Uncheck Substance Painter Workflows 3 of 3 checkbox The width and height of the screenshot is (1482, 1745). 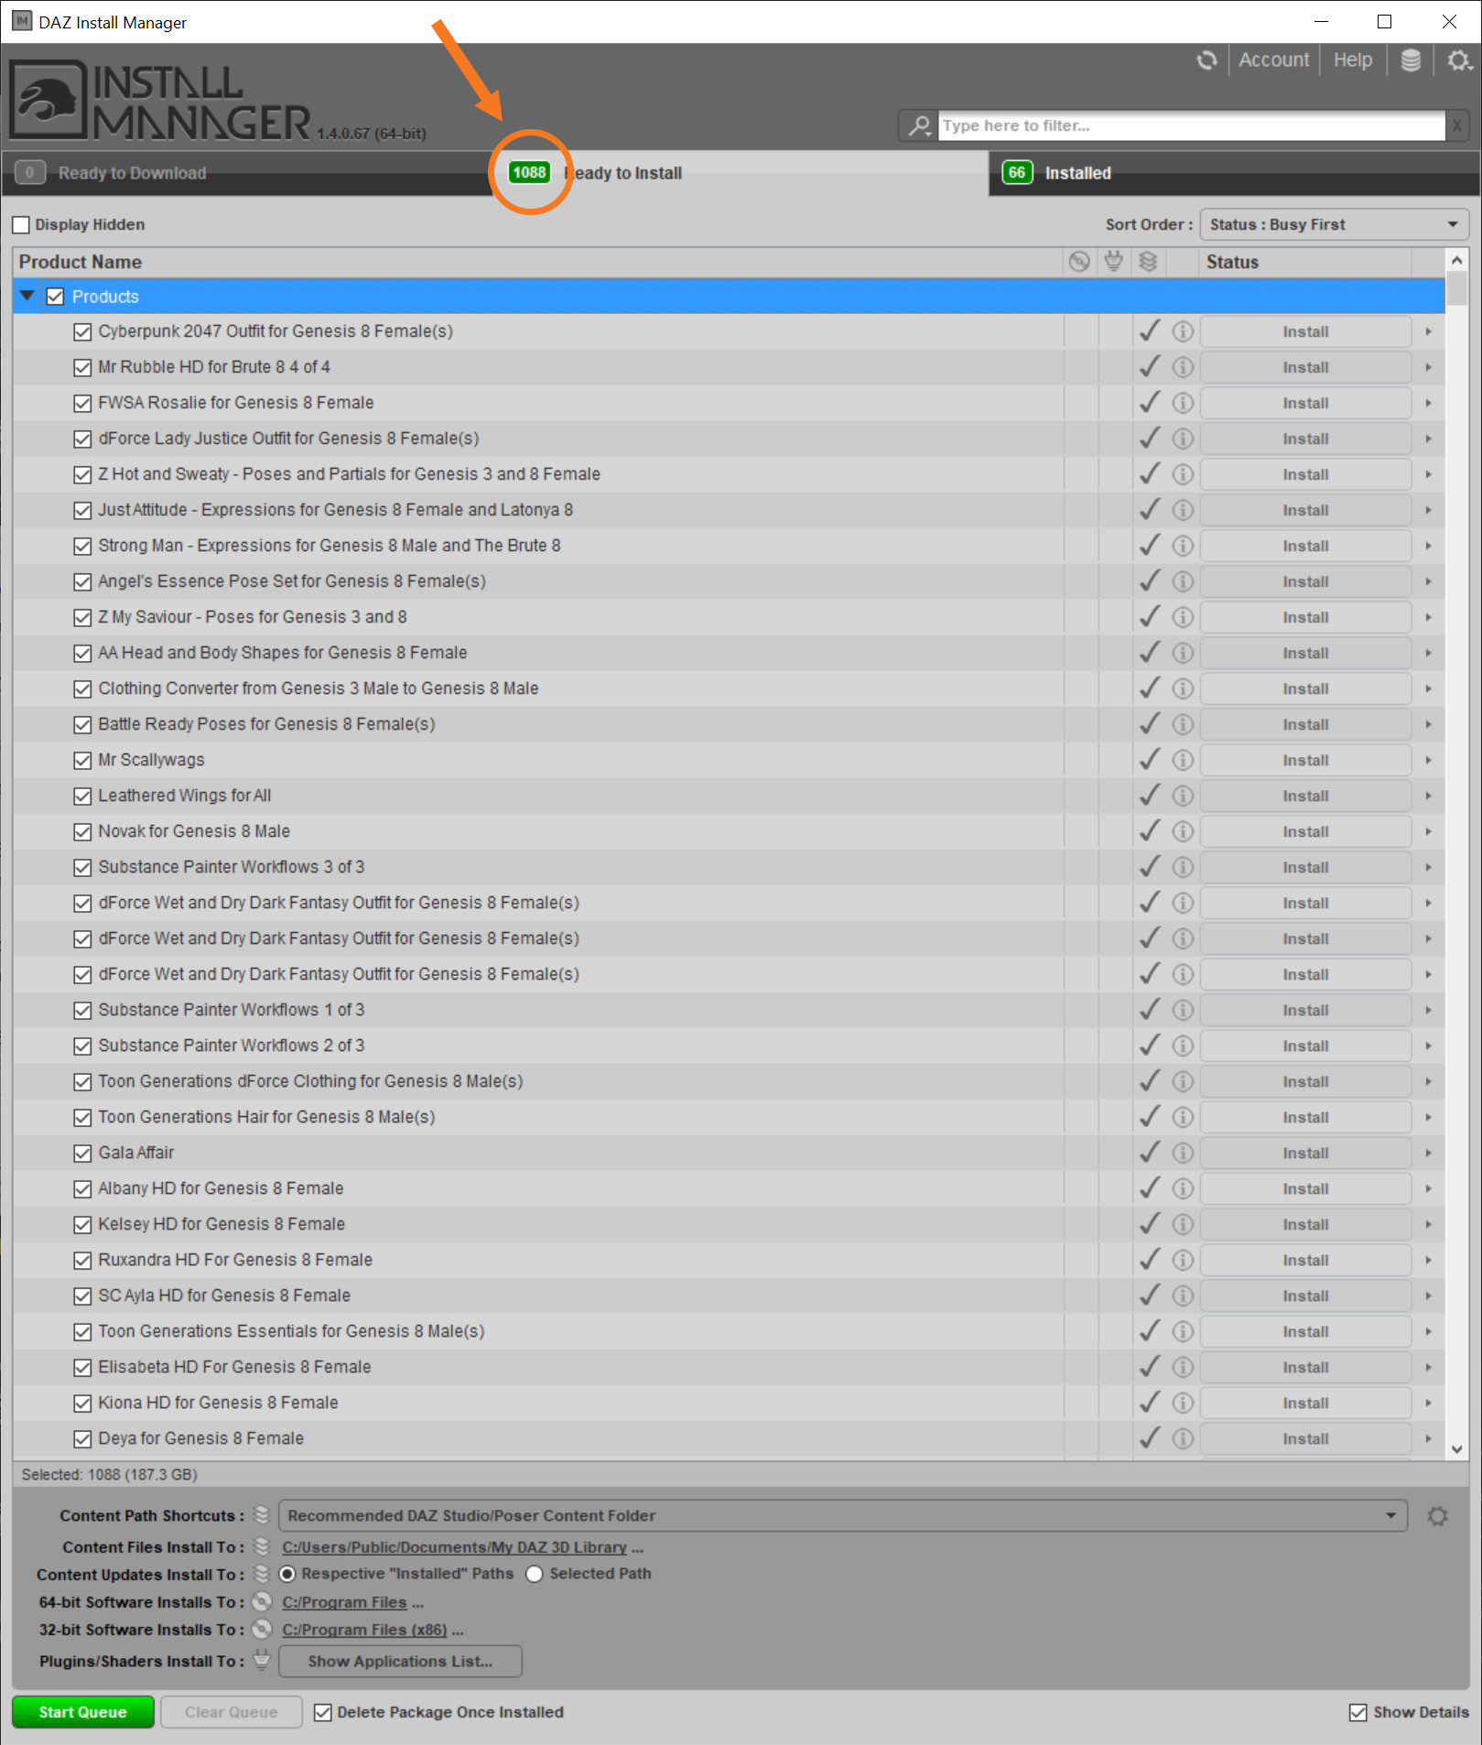tap(82, 867)
